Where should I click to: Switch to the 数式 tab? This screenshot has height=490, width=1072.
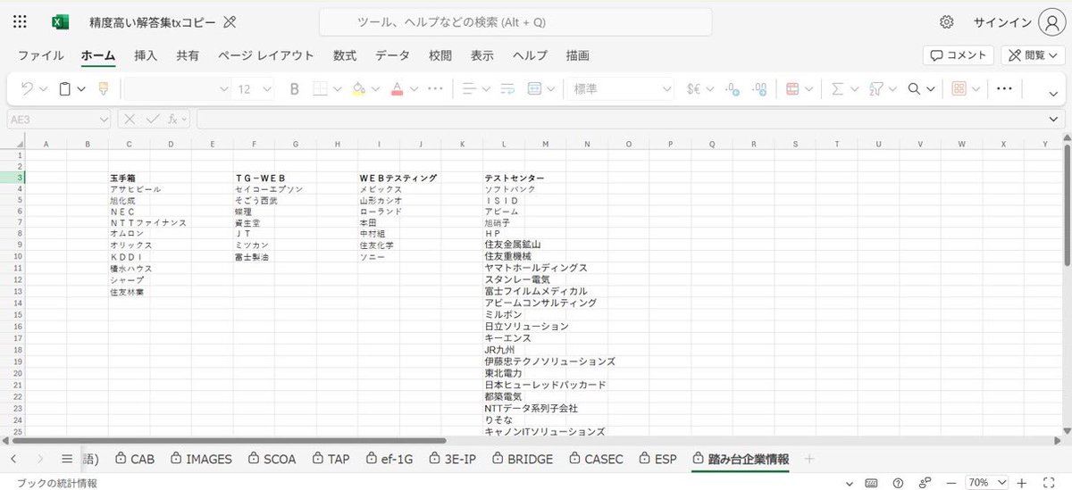tap(345, 55)
